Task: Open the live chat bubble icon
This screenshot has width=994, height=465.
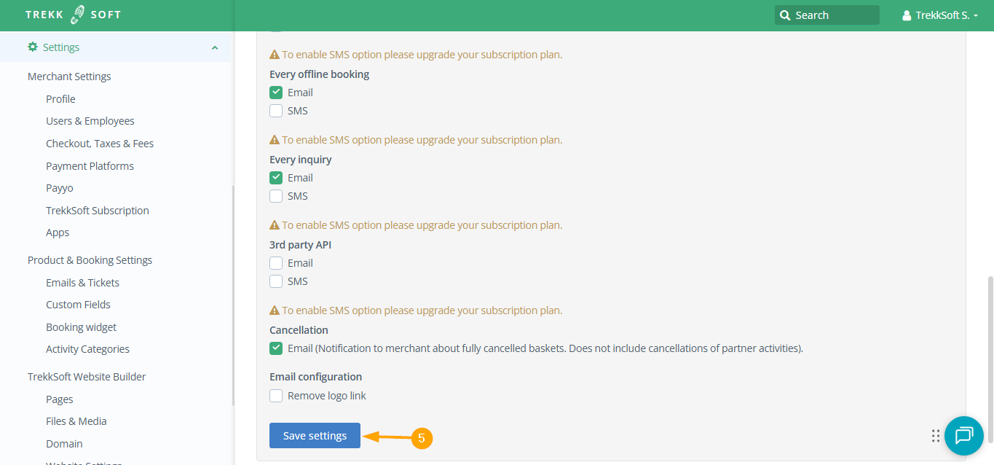Action: (x=963, y=436)
